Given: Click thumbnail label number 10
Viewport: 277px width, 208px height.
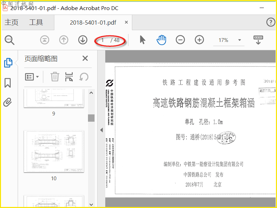Looking at the screenshot, I should [54, 179].
